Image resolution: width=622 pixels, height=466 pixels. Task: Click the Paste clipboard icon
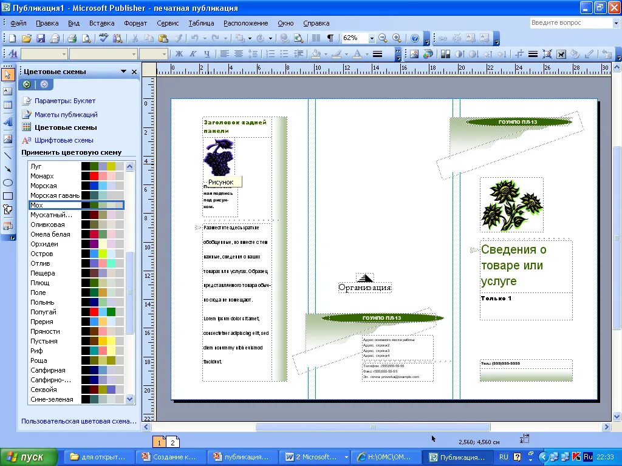click(x=163, y=38)
